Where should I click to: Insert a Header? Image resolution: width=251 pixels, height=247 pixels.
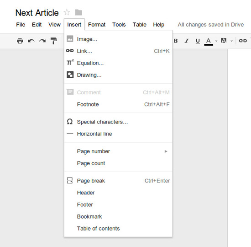[118, 193]
